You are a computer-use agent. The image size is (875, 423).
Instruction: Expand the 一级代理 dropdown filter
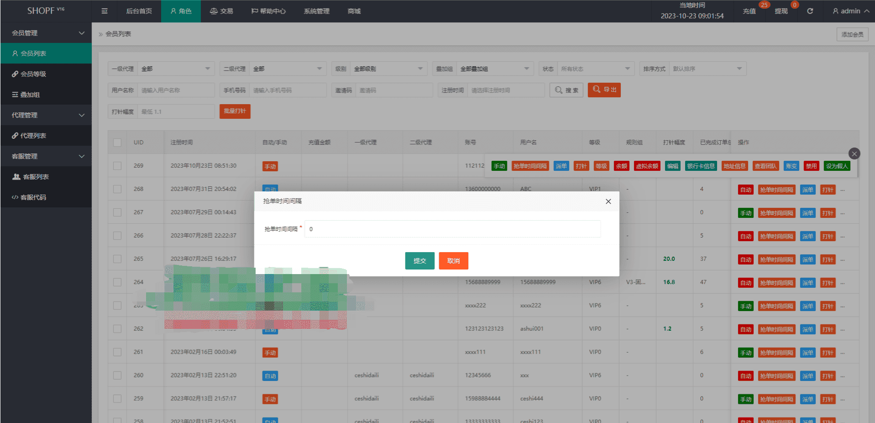click(x=176, y=69)
